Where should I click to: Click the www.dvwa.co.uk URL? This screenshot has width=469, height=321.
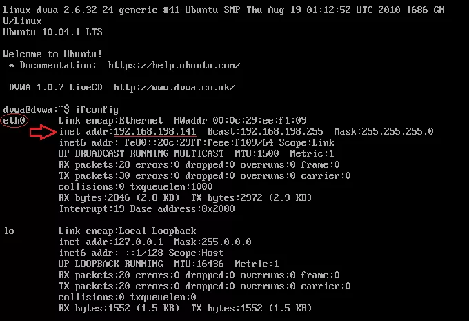[174, 88]
